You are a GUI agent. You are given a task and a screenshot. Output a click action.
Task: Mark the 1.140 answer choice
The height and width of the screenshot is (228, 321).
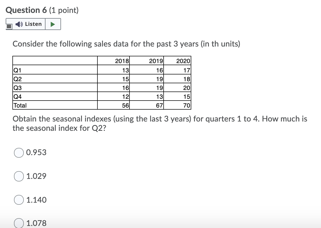pyautogui.click(x=18, y=200)
